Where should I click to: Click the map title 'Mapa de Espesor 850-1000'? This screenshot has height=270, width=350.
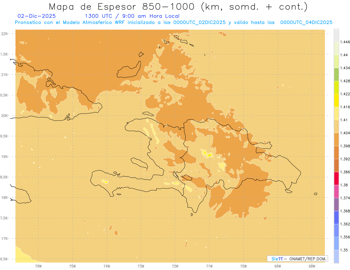pyautogui.click(x=123, y=6)
